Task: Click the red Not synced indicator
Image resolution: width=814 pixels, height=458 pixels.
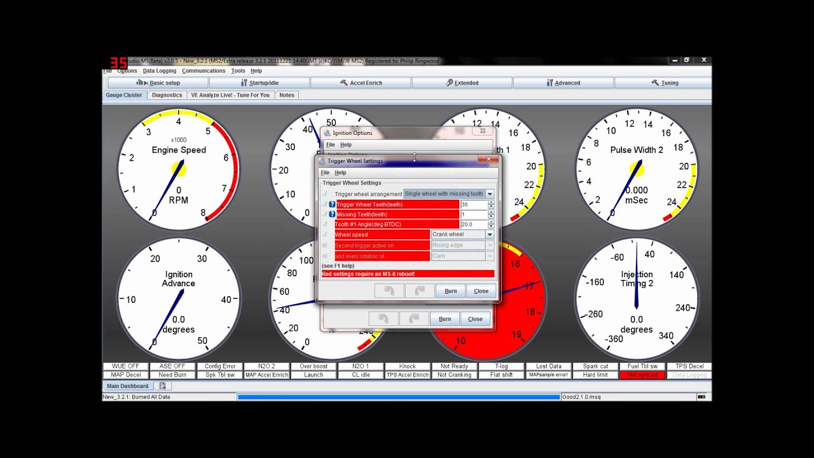Action: click(x=642, y=375)
